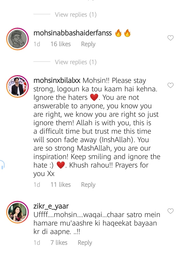This screenshot has height=254, width=185.
Task: Tap the fire emojis after mohsinabbashaiderfanss
Action: (123, 33)
